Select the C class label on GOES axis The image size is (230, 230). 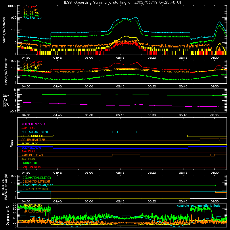pyautogui.click(x=16, y=95)
